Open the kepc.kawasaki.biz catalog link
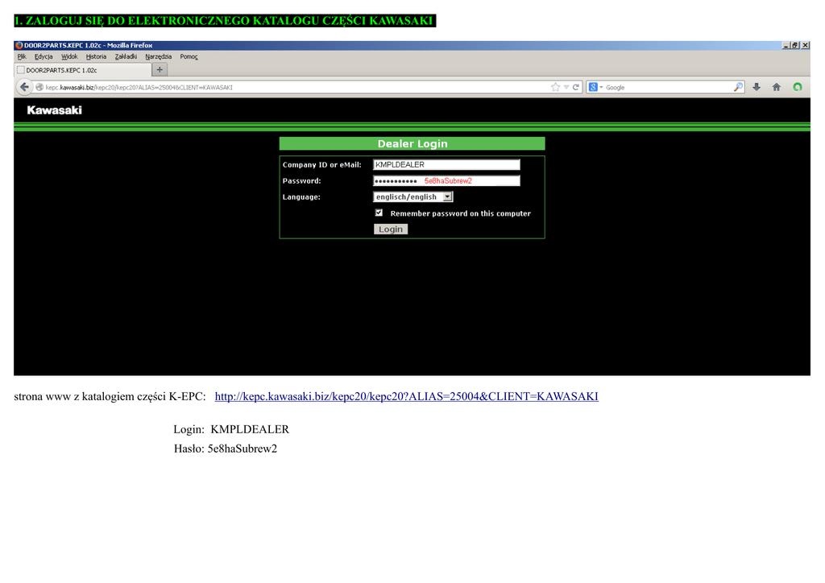This screenshot has height=583, width=825. pyautogui.click(x=406, y=396)
